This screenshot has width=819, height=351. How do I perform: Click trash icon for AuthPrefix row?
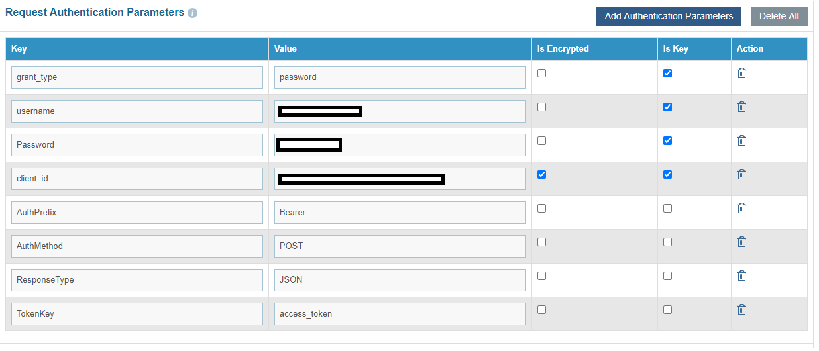pos(741,208)
